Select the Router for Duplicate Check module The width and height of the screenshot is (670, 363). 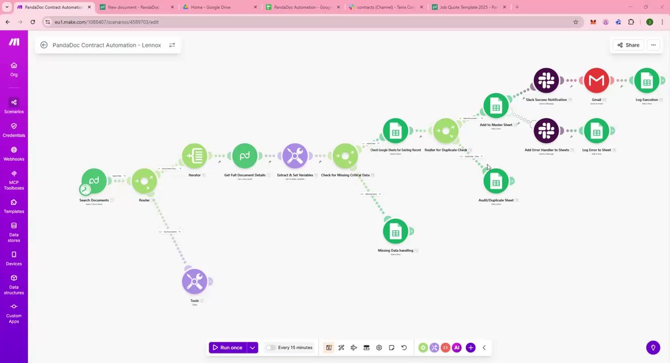click(x=445, y=131)
